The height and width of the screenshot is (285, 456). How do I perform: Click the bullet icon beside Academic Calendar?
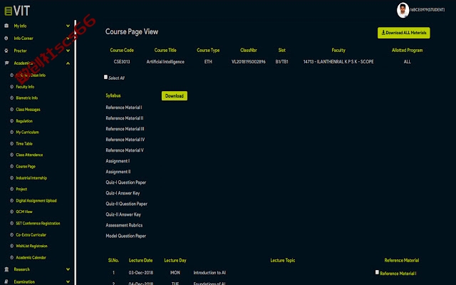coord(11,257)
